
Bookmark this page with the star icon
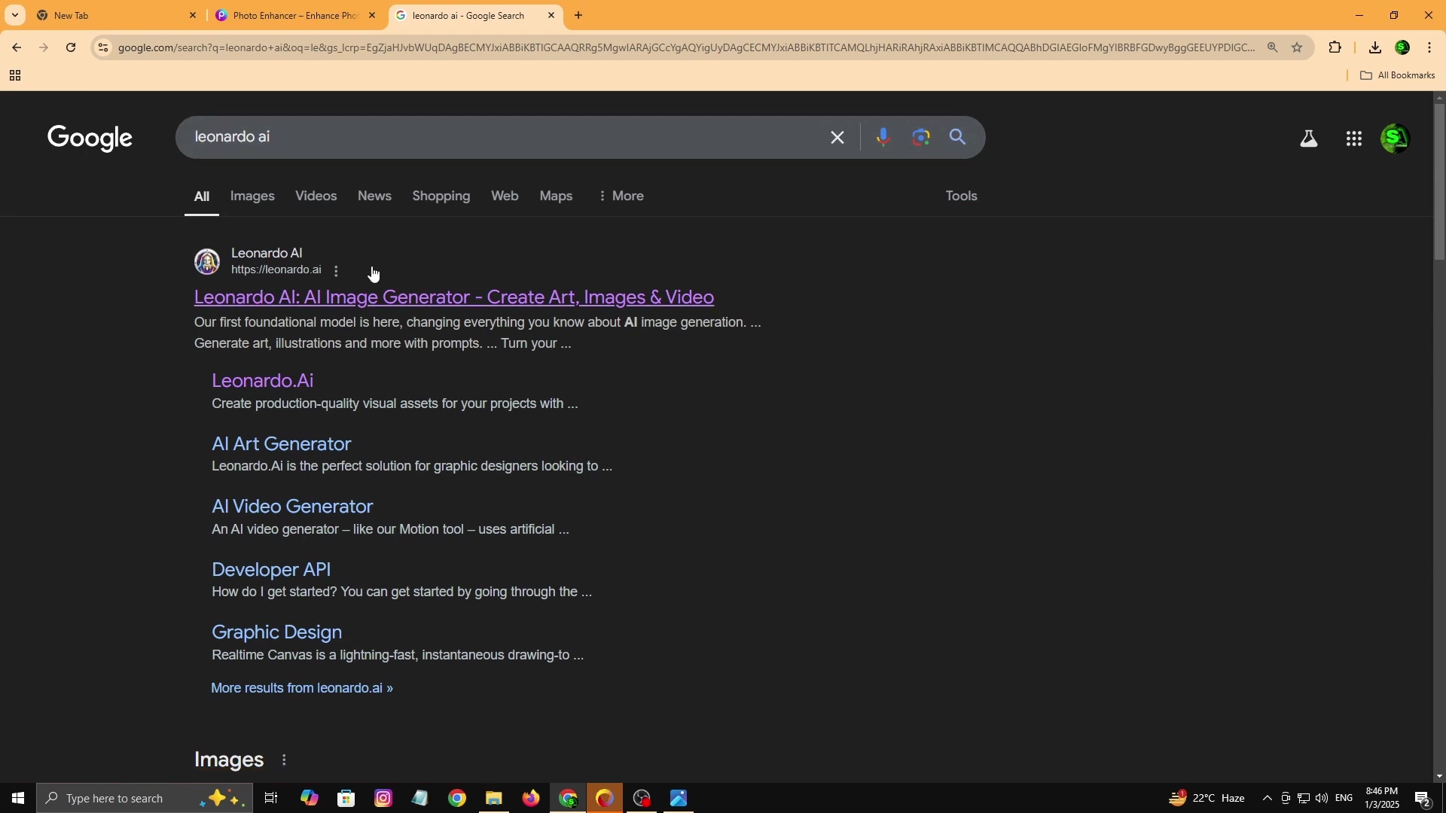1297,47
